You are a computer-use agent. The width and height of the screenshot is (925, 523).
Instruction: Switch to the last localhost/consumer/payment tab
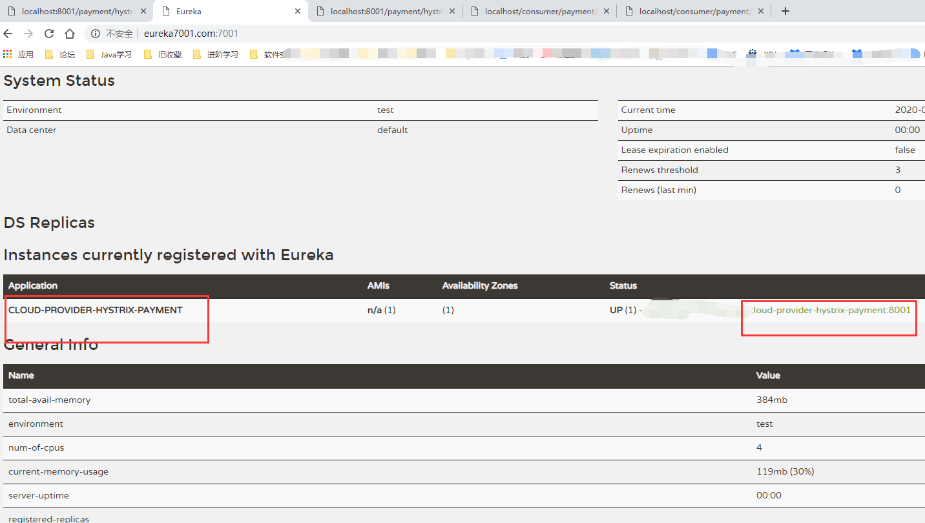coord(693,11)
